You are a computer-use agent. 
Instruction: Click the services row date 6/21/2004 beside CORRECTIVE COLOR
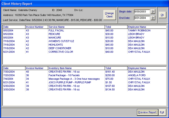pos(9,52)
